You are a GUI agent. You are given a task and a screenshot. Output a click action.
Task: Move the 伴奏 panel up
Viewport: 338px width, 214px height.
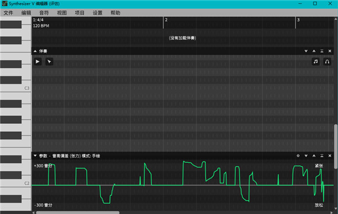click(x=314, y=51)
